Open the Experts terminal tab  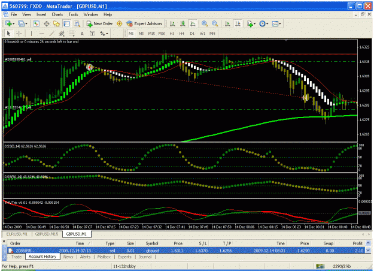pyautogui.click(x=124, y=257)
